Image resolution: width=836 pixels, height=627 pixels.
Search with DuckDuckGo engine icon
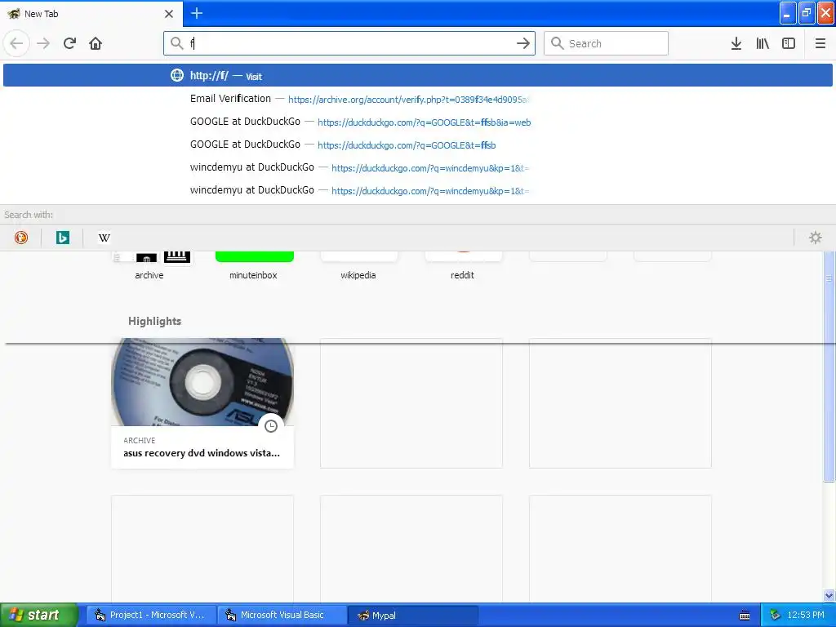pos(20,238)
